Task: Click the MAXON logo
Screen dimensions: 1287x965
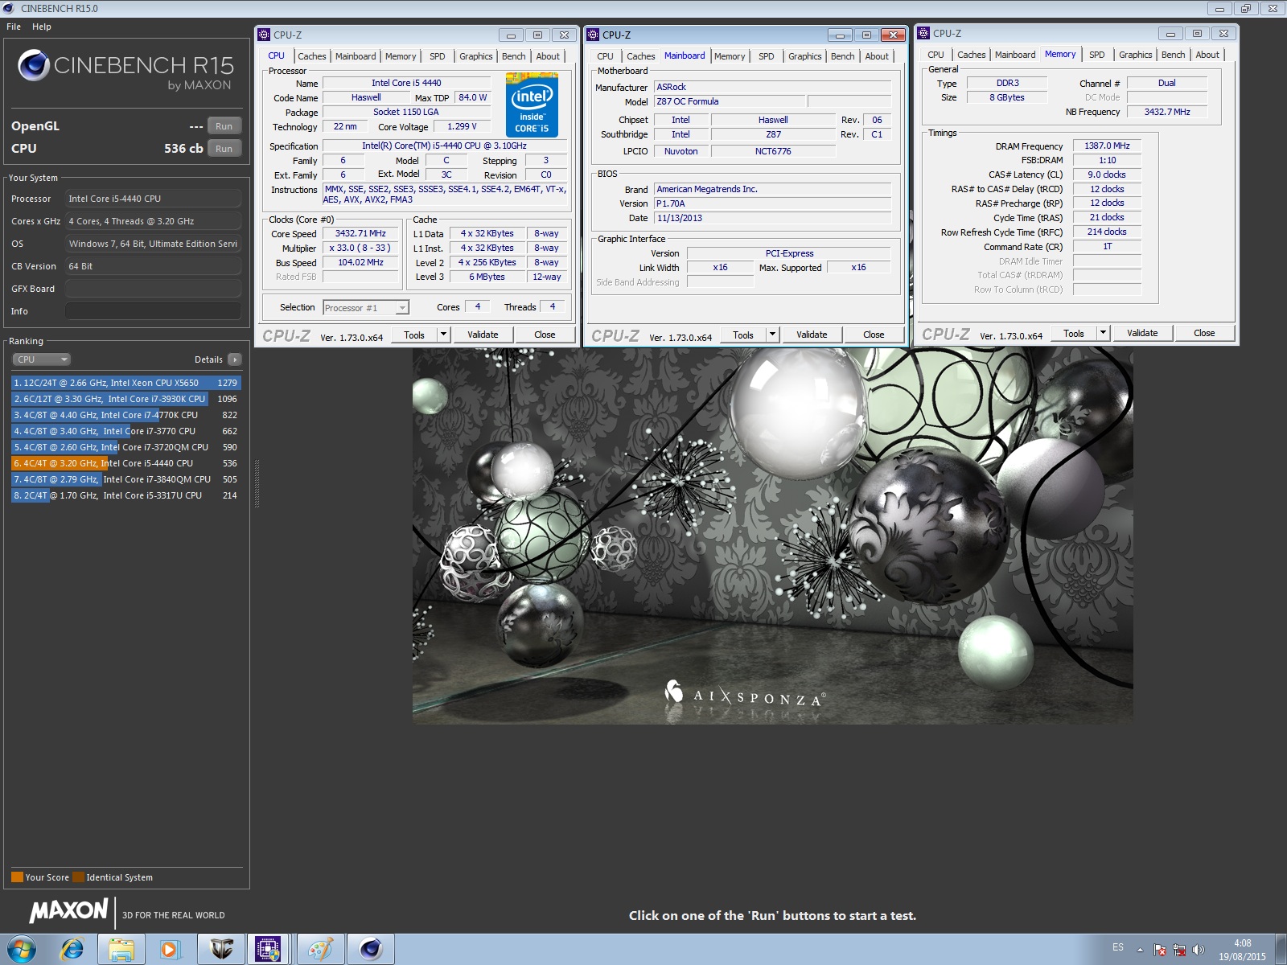Action: pyautogui.click(x=69, y=910)
